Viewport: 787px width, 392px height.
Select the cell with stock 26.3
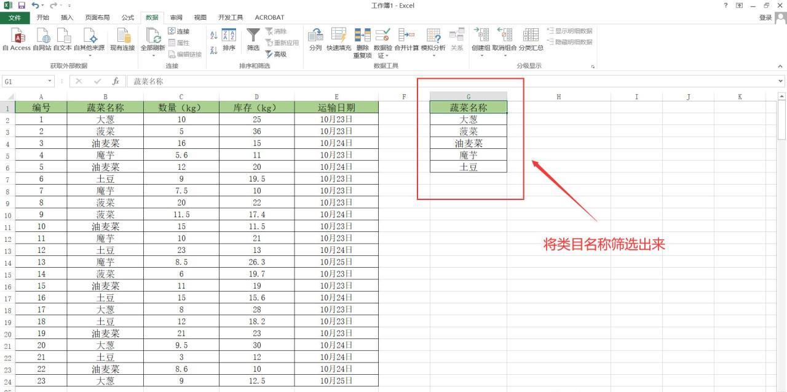coord(257,262)
